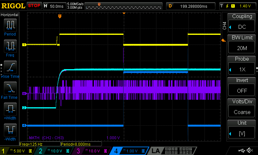Click the Coupling option left arrow
Image resolution: width=258 pixels, height=155 pixels.
[230, 27]
